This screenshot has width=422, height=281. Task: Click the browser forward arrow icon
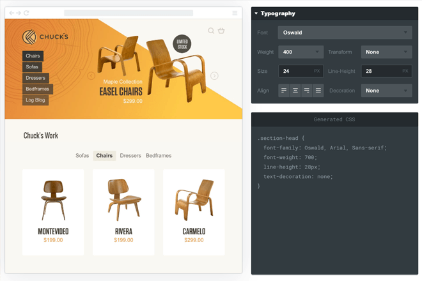click(19, 13)
